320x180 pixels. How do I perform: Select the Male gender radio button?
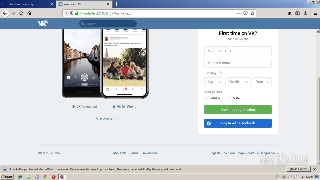[229, 98]
